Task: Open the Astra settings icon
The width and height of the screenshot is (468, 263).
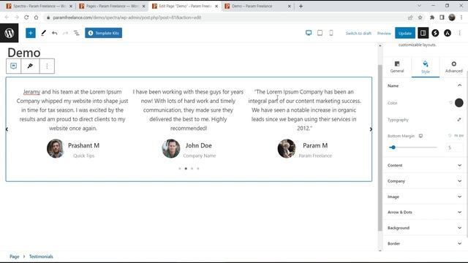Action: pos(447,33)
